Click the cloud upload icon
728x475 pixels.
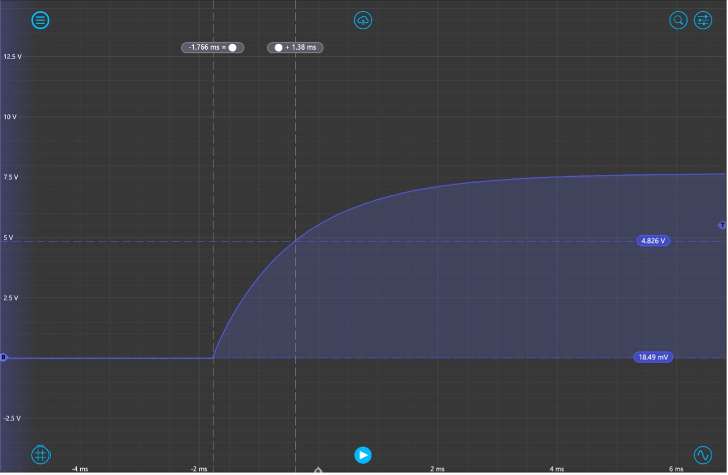pyautogui.click(x=363, y=20)
